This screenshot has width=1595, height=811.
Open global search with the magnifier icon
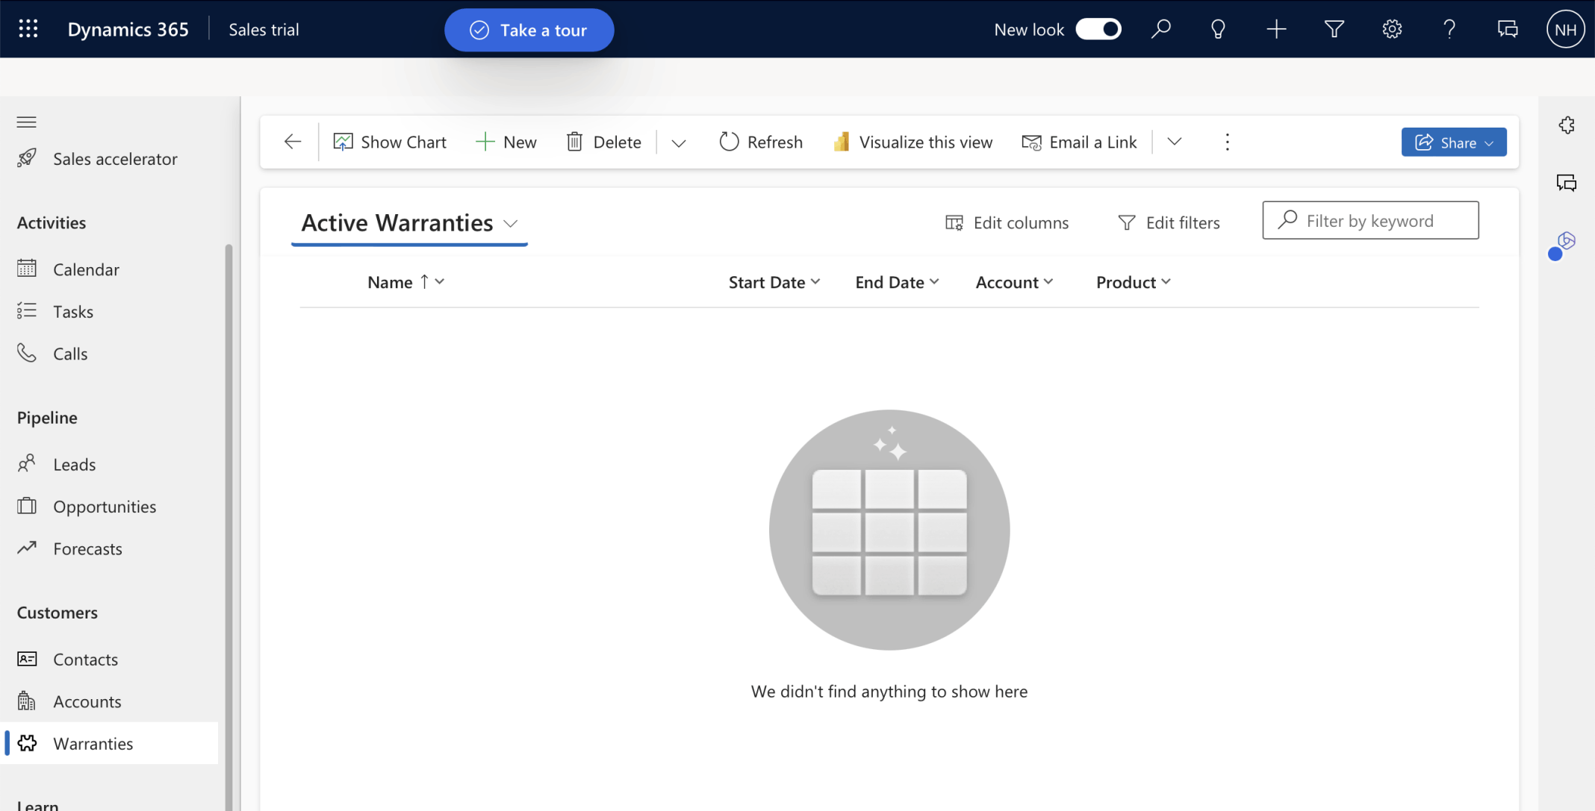coord(1162,29)
